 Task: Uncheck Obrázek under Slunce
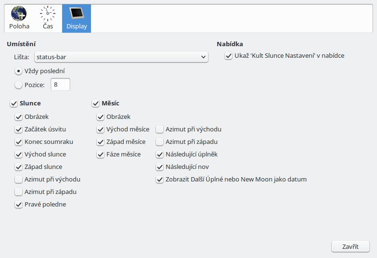click(x=18, y=117)
